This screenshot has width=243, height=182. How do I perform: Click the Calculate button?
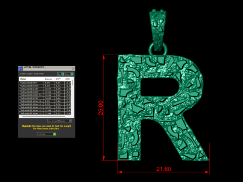click(x=47, y=134)
